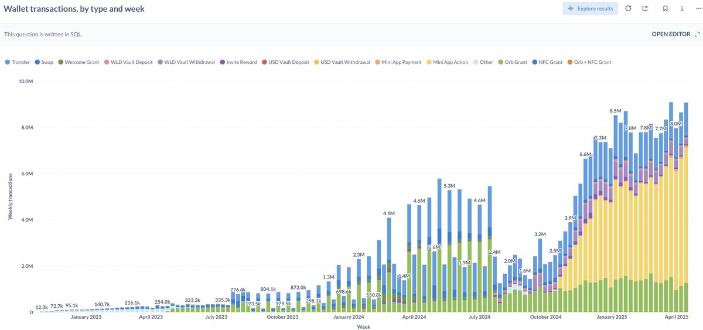703x330 pixels.
Task: Click the 'January 2024' x-axis label
Action: [x=349, y=317]
